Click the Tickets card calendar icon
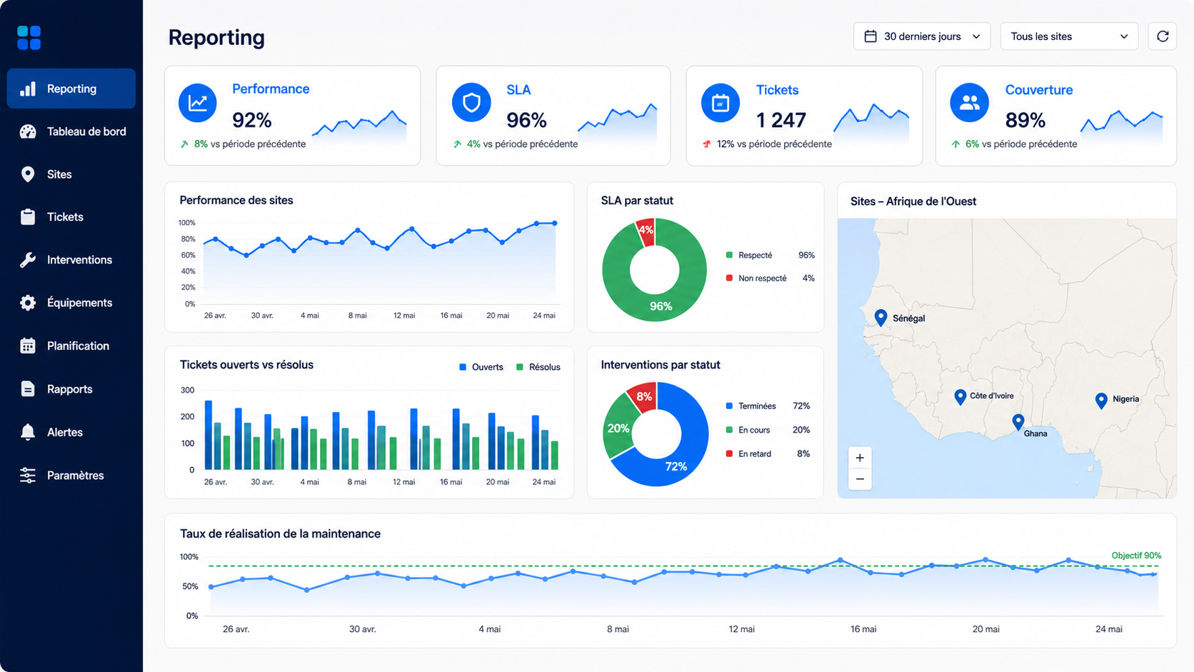 [721, 103]
